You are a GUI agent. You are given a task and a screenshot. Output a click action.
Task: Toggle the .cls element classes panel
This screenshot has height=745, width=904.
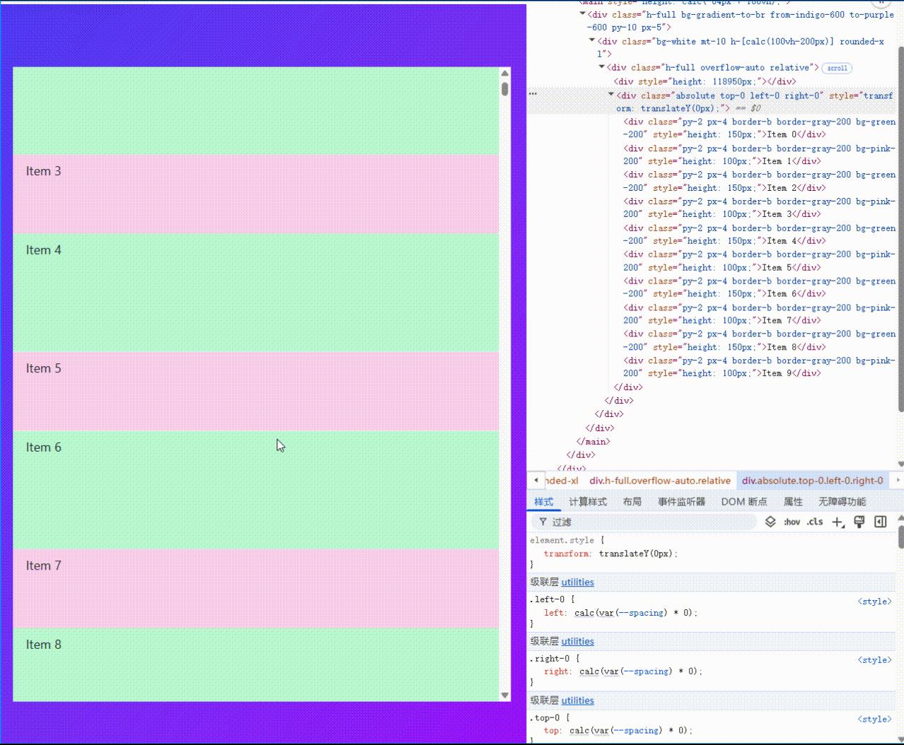pyautogui.click(x=815, y=522)
